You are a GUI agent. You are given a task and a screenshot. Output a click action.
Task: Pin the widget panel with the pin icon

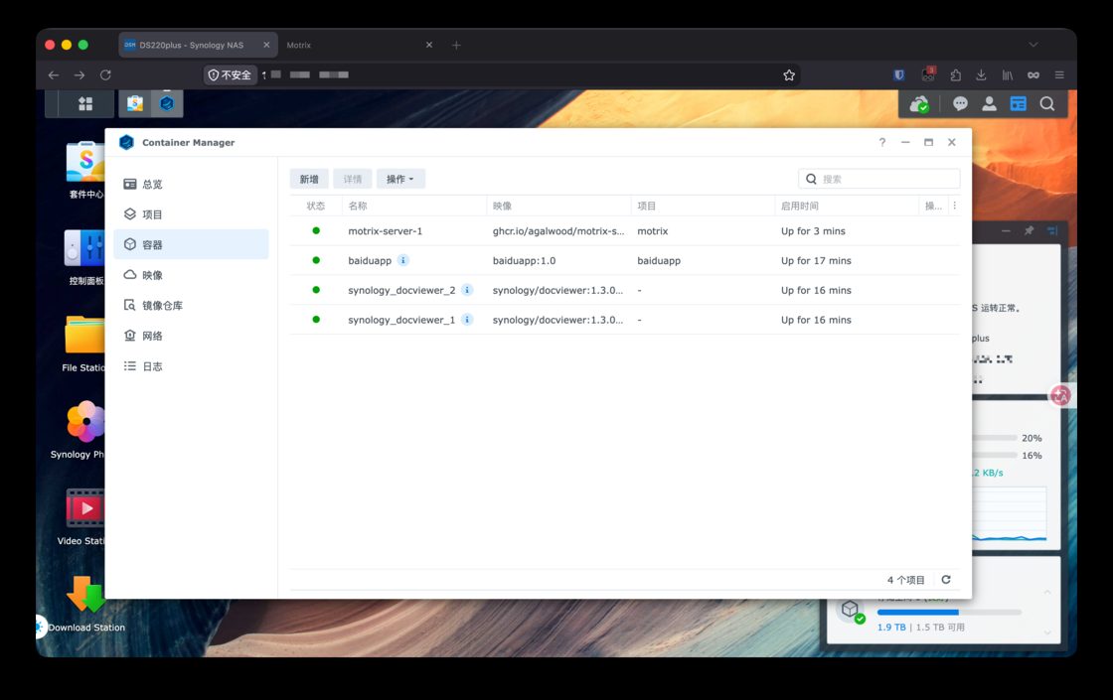pos(1030,231)
